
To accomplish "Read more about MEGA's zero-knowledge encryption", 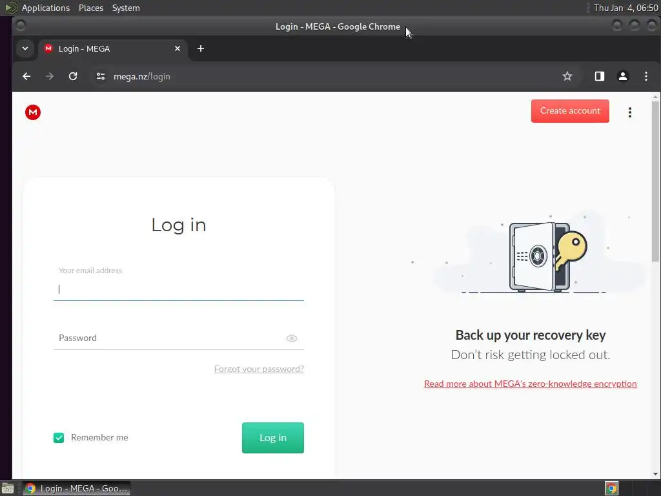I will tap(531, 384).
